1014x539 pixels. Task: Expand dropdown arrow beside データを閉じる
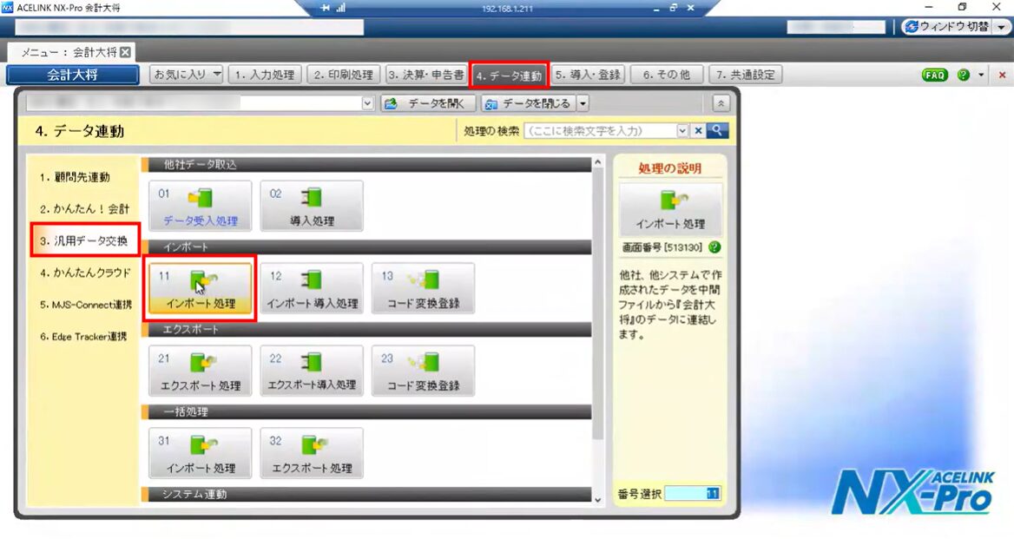583,103
